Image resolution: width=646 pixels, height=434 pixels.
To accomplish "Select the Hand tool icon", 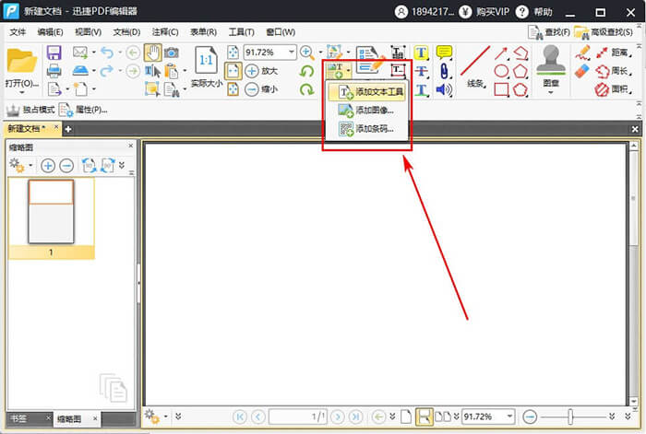I will [152, 53].
